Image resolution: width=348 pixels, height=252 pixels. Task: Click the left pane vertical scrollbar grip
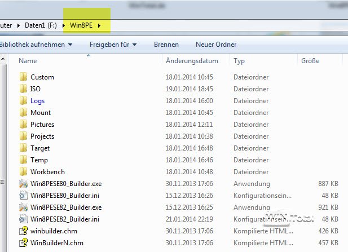tap(2, 182)
